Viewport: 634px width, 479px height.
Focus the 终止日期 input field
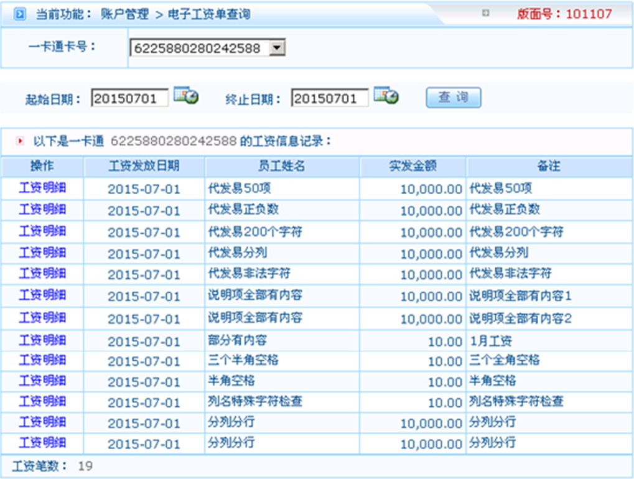330,98
